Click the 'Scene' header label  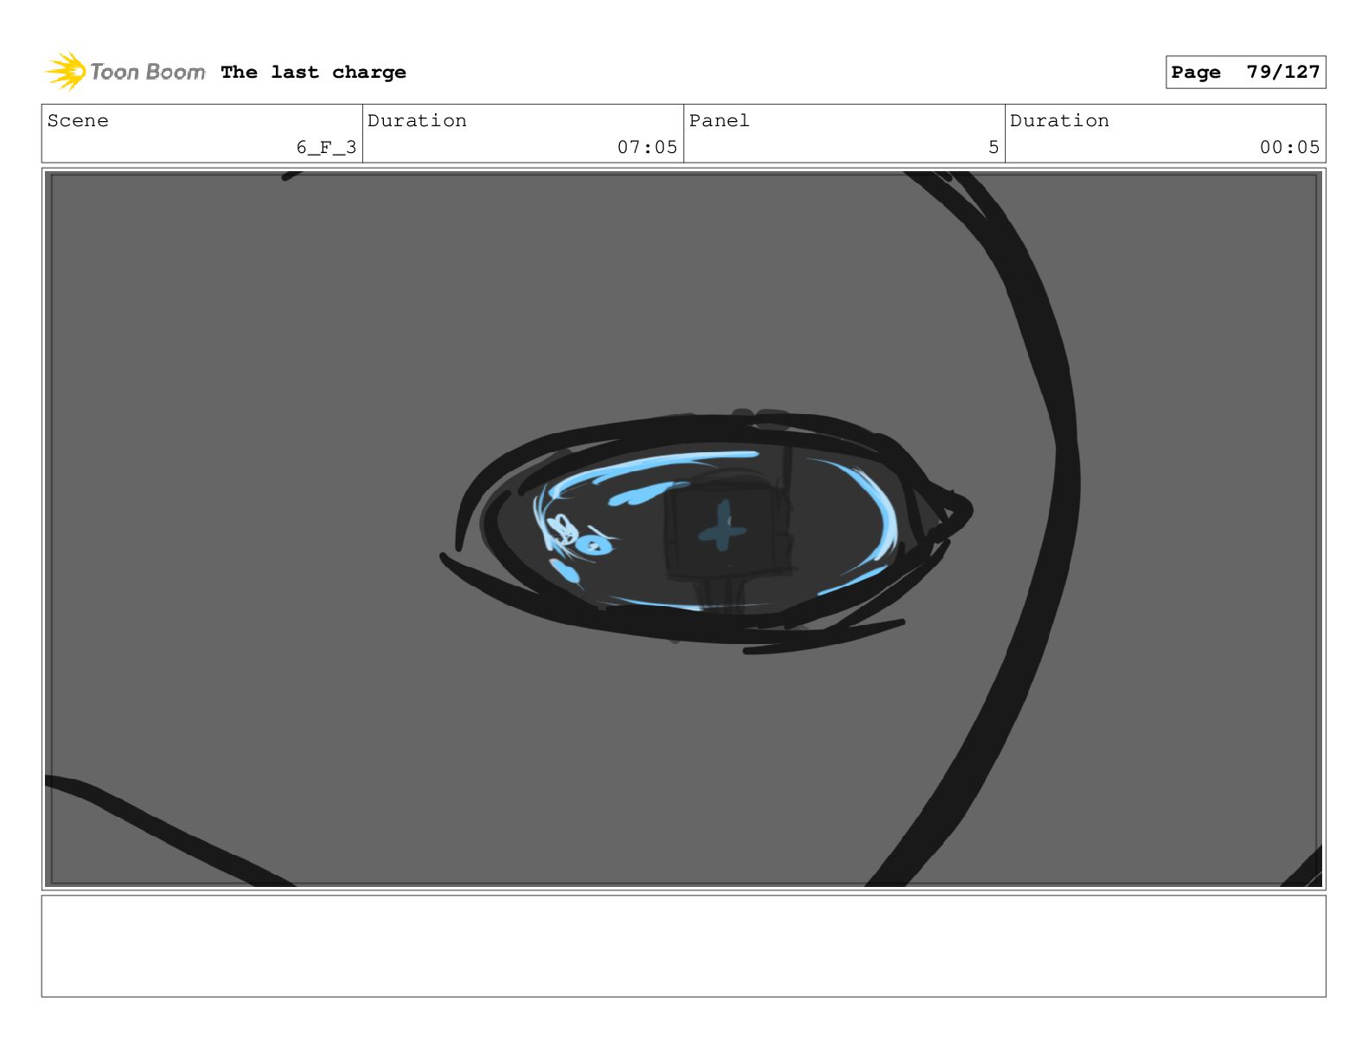coord(78,121)
